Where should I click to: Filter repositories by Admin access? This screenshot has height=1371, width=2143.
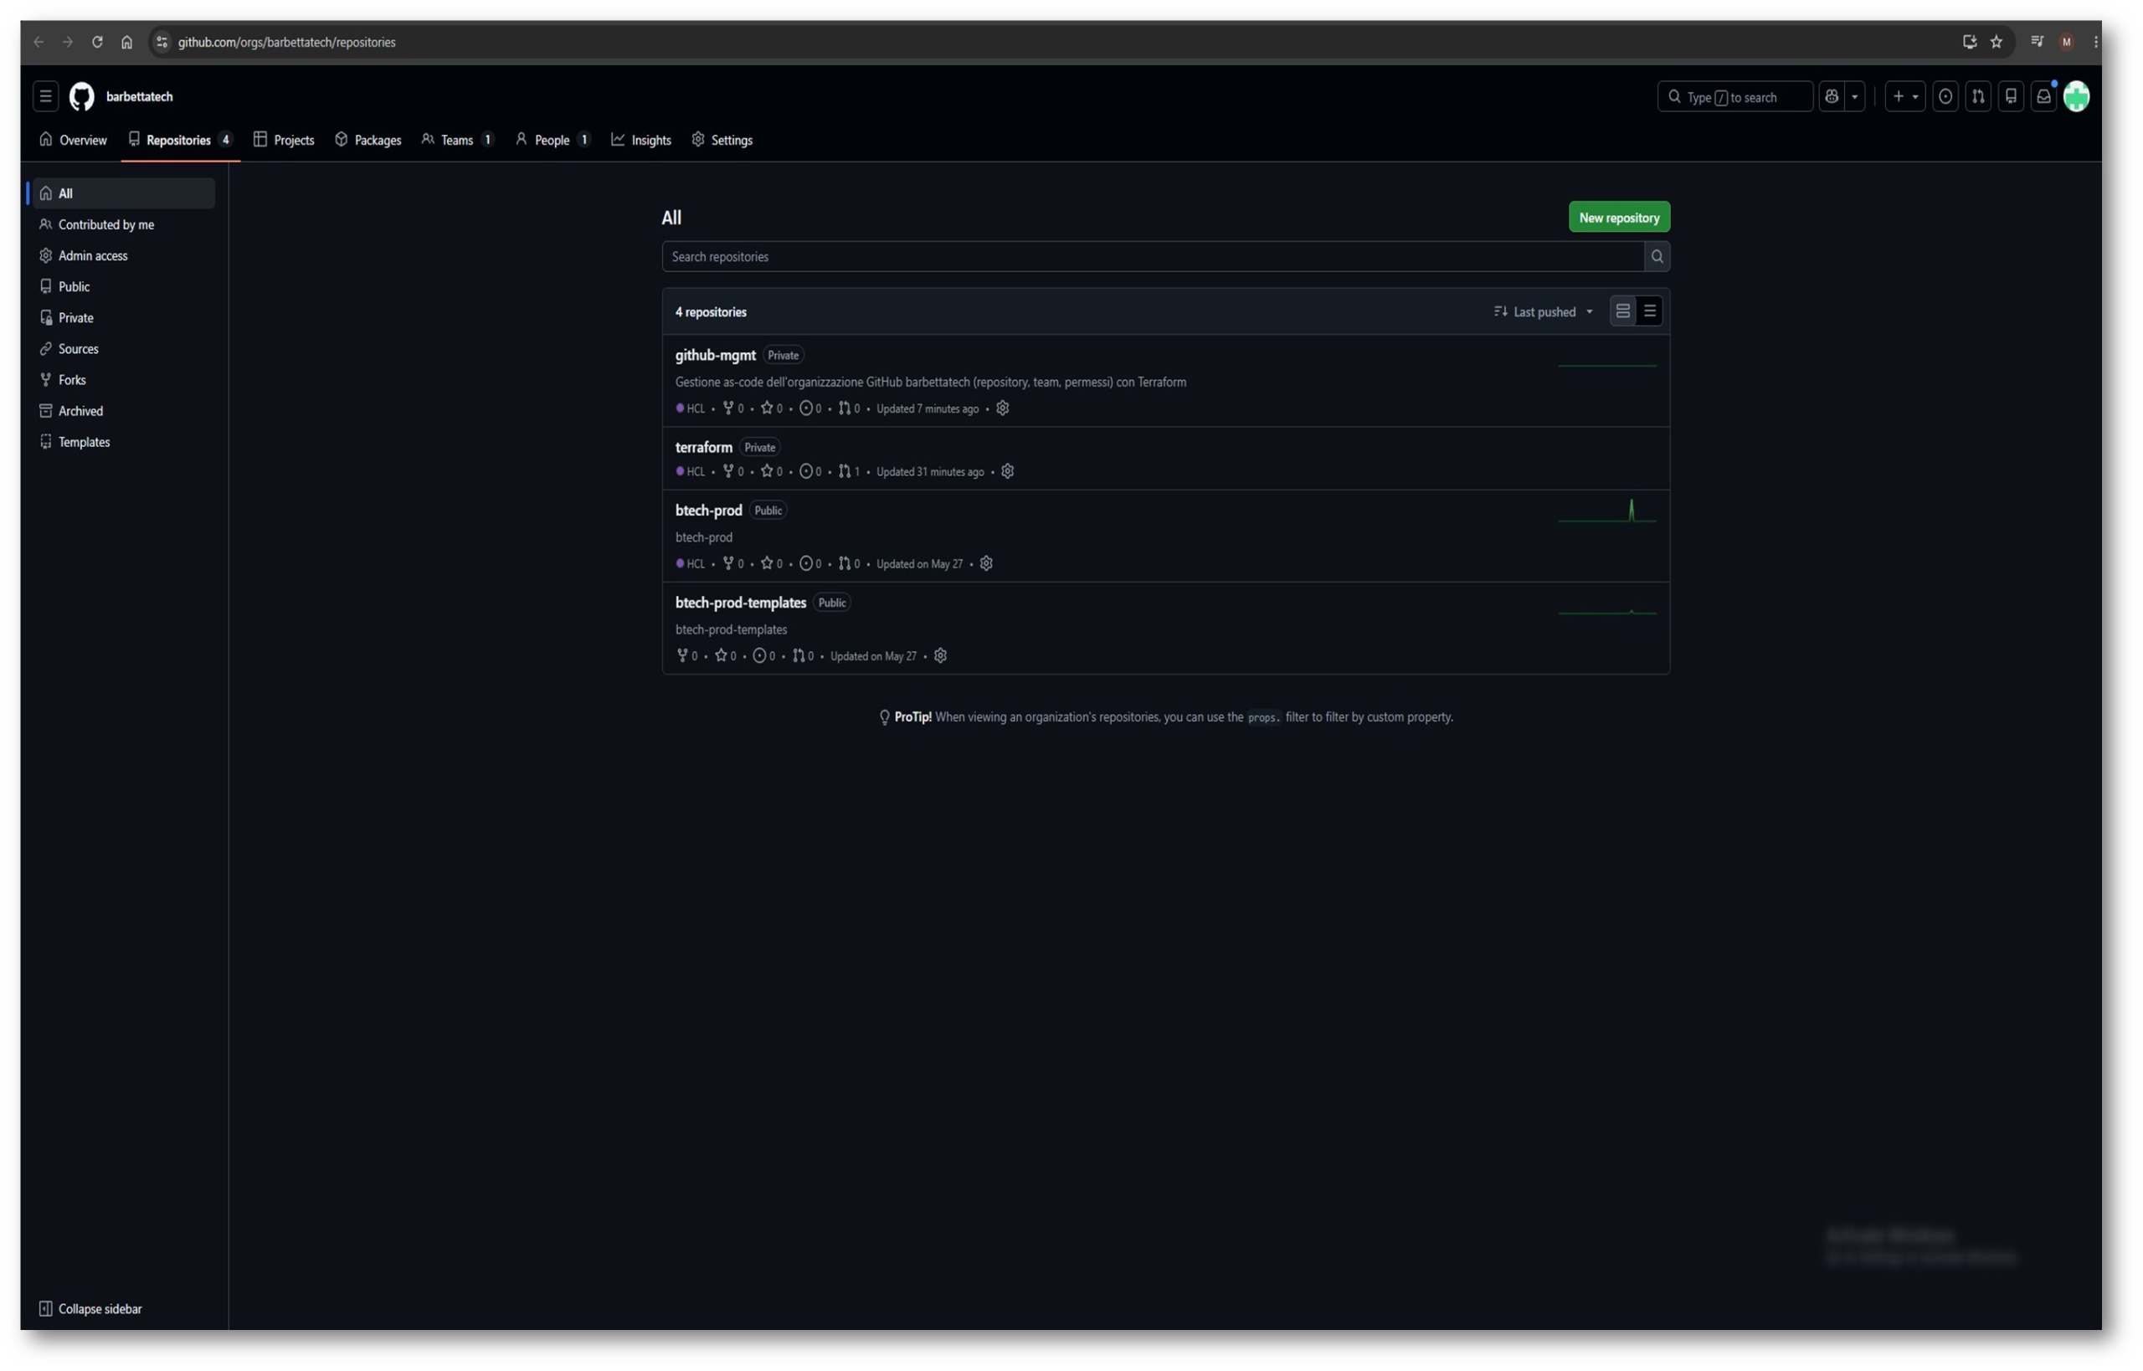pos(122,255)
